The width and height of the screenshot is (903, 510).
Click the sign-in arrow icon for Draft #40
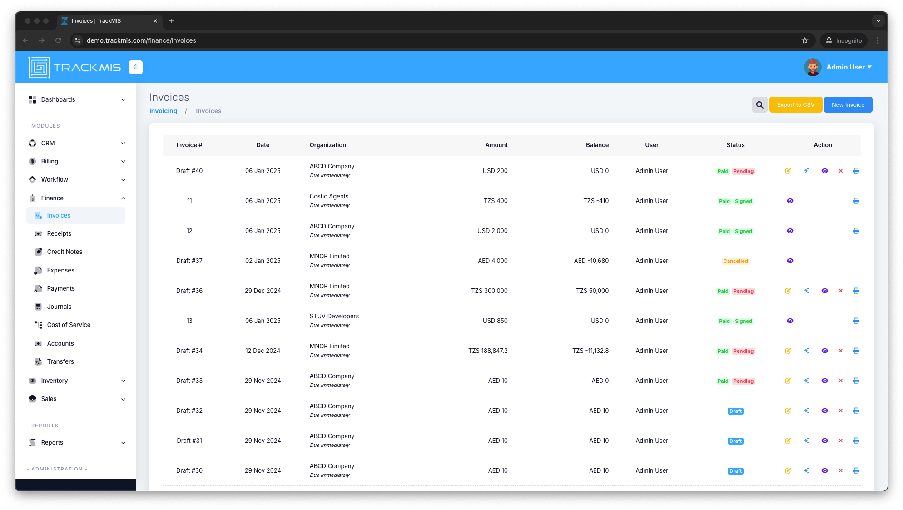806,171
